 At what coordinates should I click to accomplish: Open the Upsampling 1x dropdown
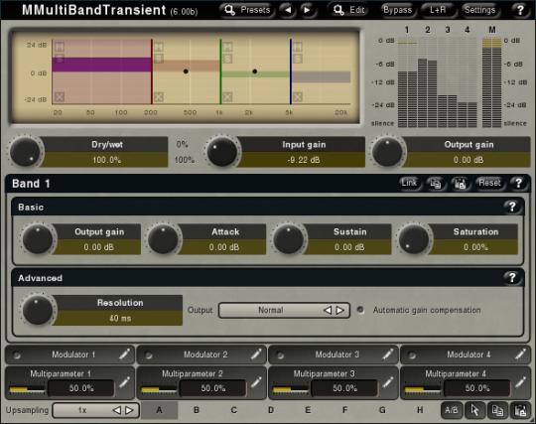tap(95, 410)
